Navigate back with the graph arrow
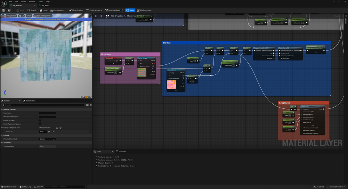Viewport: 348px width, 189px height. (96, 16)
